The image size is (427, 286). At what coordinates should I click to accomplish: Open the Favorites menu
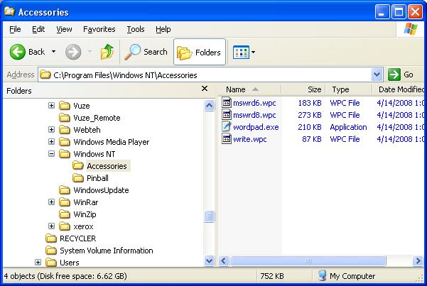tap(99, 29)
